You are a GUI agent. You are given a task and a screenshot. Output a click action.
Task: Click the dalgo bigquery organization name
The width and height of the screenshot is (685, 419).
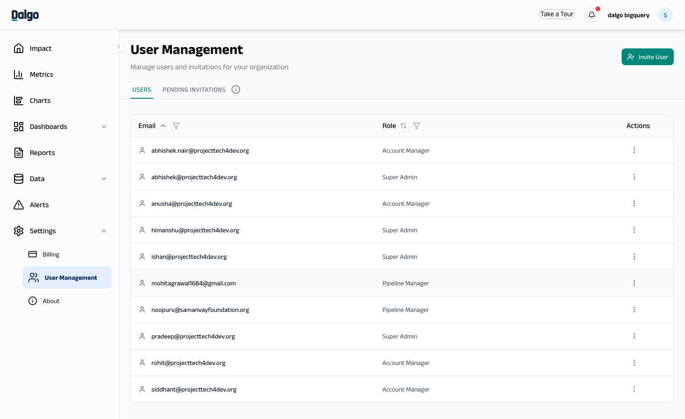click(x=628, y=15)
